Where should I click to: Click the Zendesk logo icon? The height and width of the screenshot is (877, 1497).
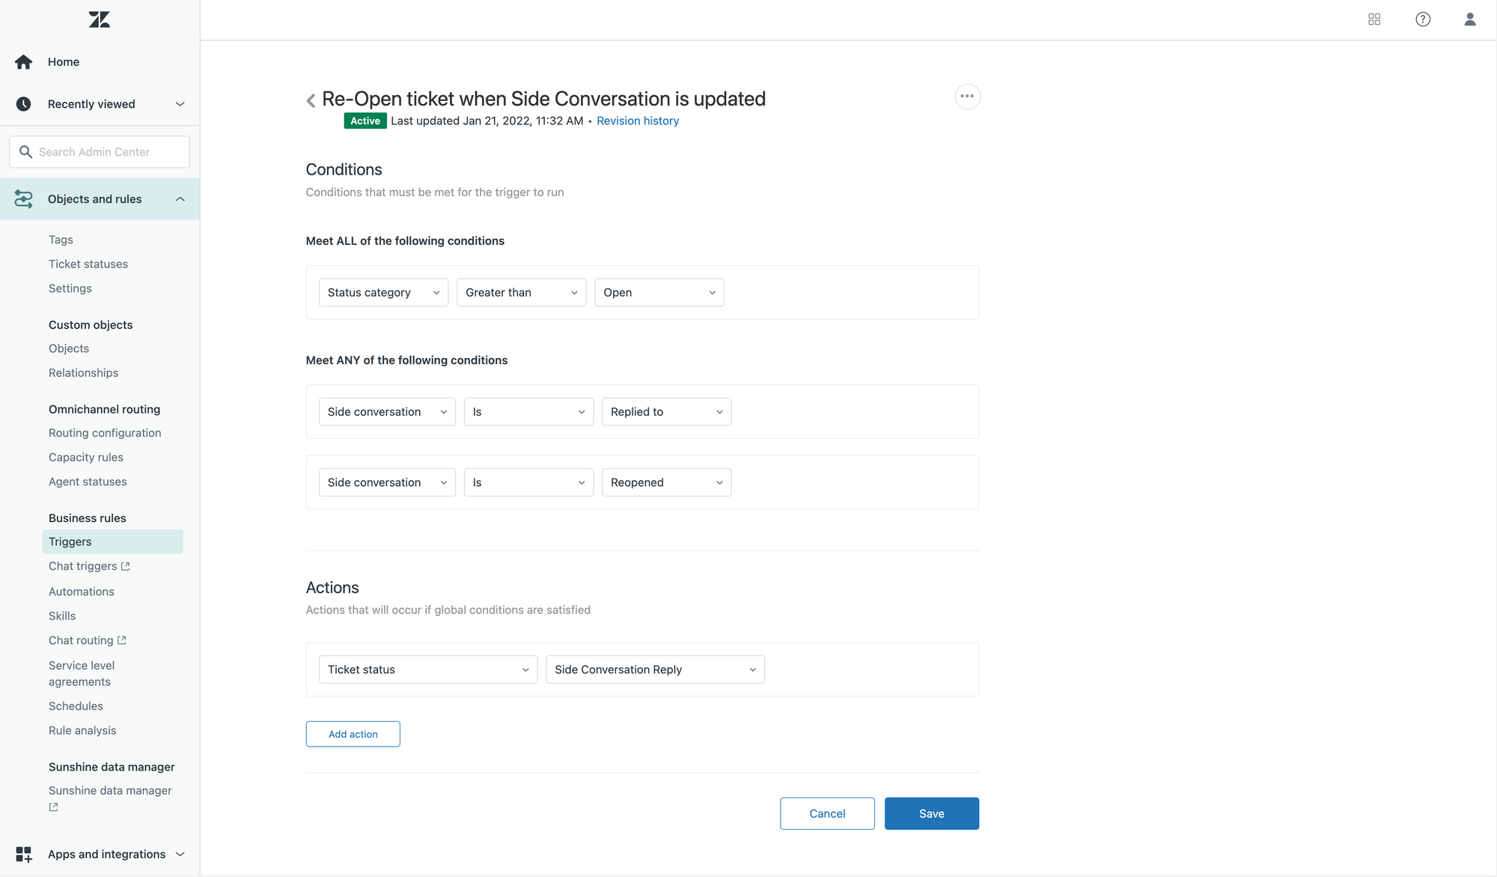click(99, 19)
